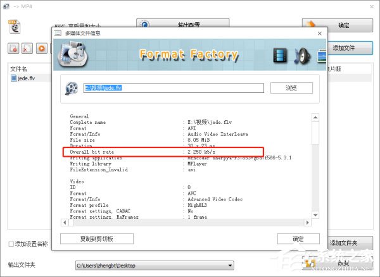This screenshot has width=380, height=277.
Task: Click the MP4 format icon in background window
Action: pyautogui.click(x=15, y=27)
